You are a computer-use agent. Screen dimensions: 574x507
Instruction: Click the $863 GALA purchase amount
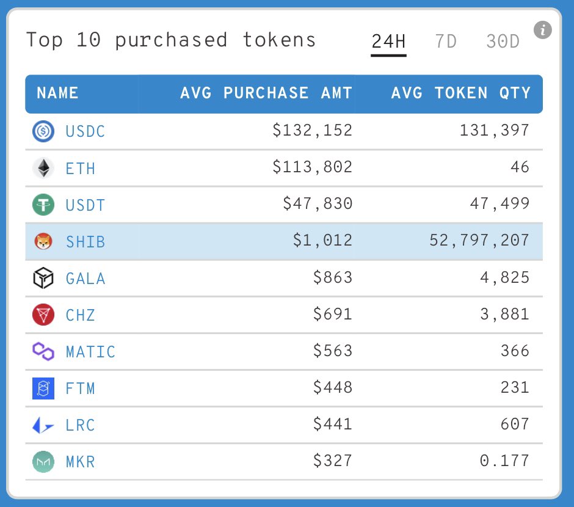tap(332, 277)
